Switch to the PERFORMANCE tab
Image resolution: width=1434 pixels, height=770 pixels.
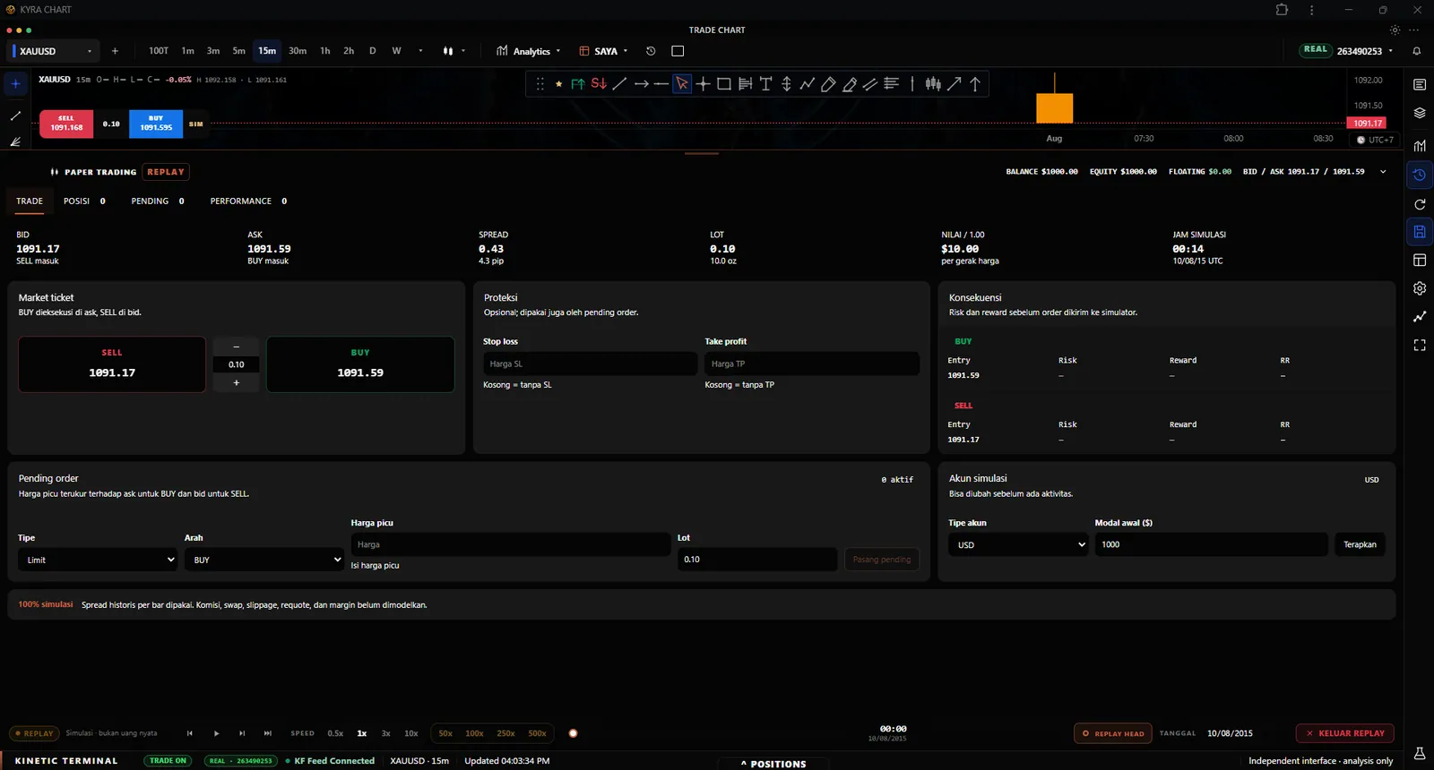point(248,201)
